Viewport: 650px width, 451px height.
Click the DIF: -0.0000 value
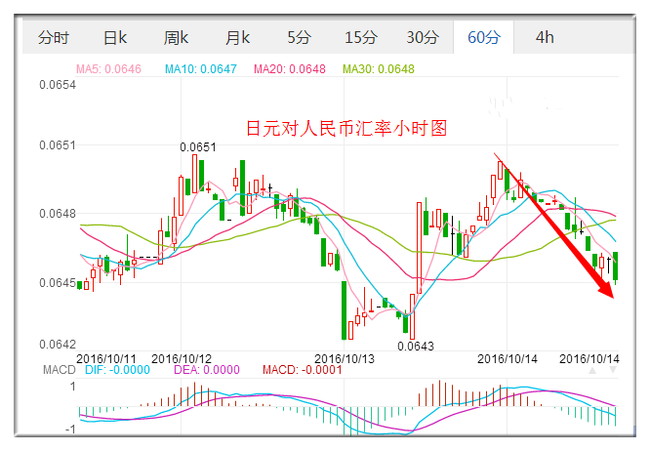click(x=117, y=370)
